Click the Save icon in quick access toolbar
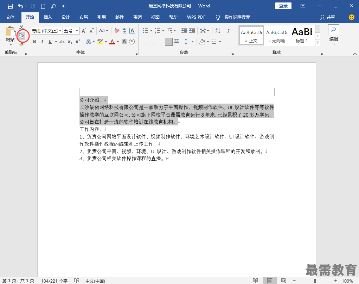 pos(10,6)
